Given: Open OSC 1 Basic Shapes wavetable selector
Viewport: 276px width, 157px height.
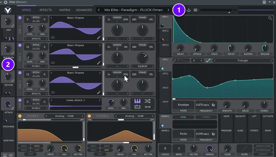Looking at the screenshot, I should pos(75,18).
